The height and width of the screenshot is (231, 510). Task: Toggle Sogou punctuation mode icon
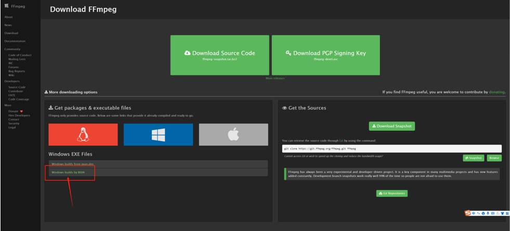(x=478, y=213)
